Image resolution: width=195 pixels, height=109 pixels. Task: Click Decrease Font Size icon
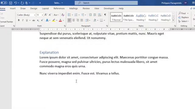(50, 15)
